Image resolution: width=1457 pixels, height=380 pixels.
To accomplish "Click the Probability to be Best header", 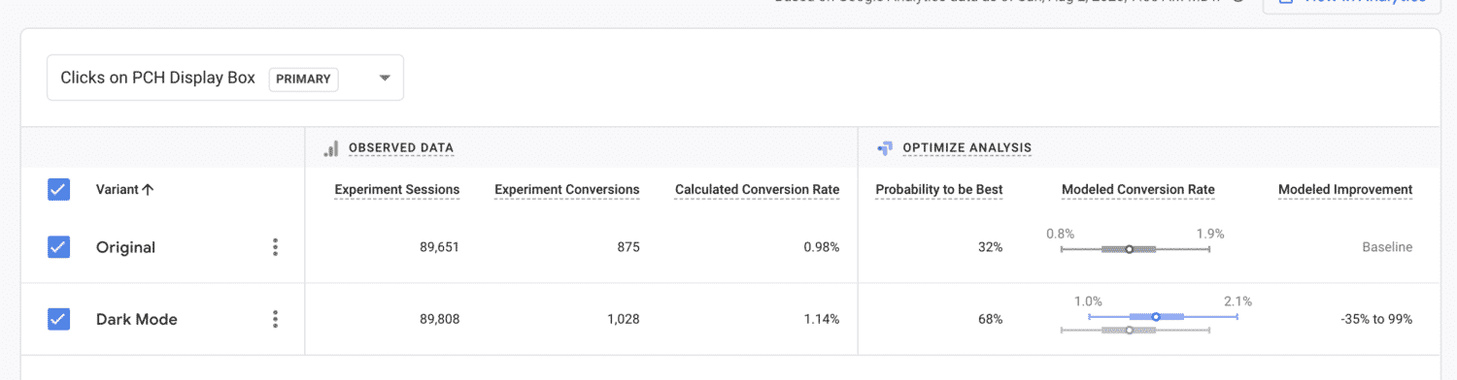I will [x=939, y=190].
